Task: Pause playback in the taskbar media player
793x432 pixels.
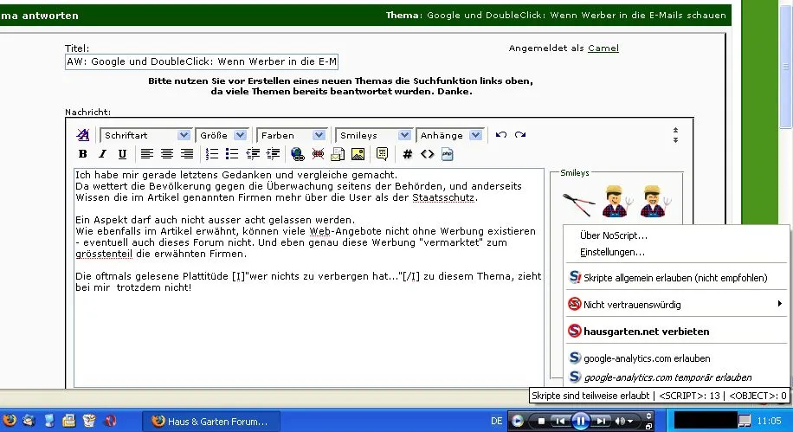Action: [x=581, y=422]
